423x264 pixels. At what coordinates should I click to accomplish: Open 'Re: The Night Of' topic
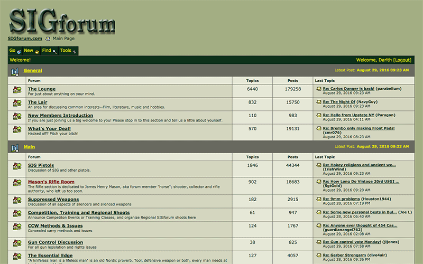(339, 102)
